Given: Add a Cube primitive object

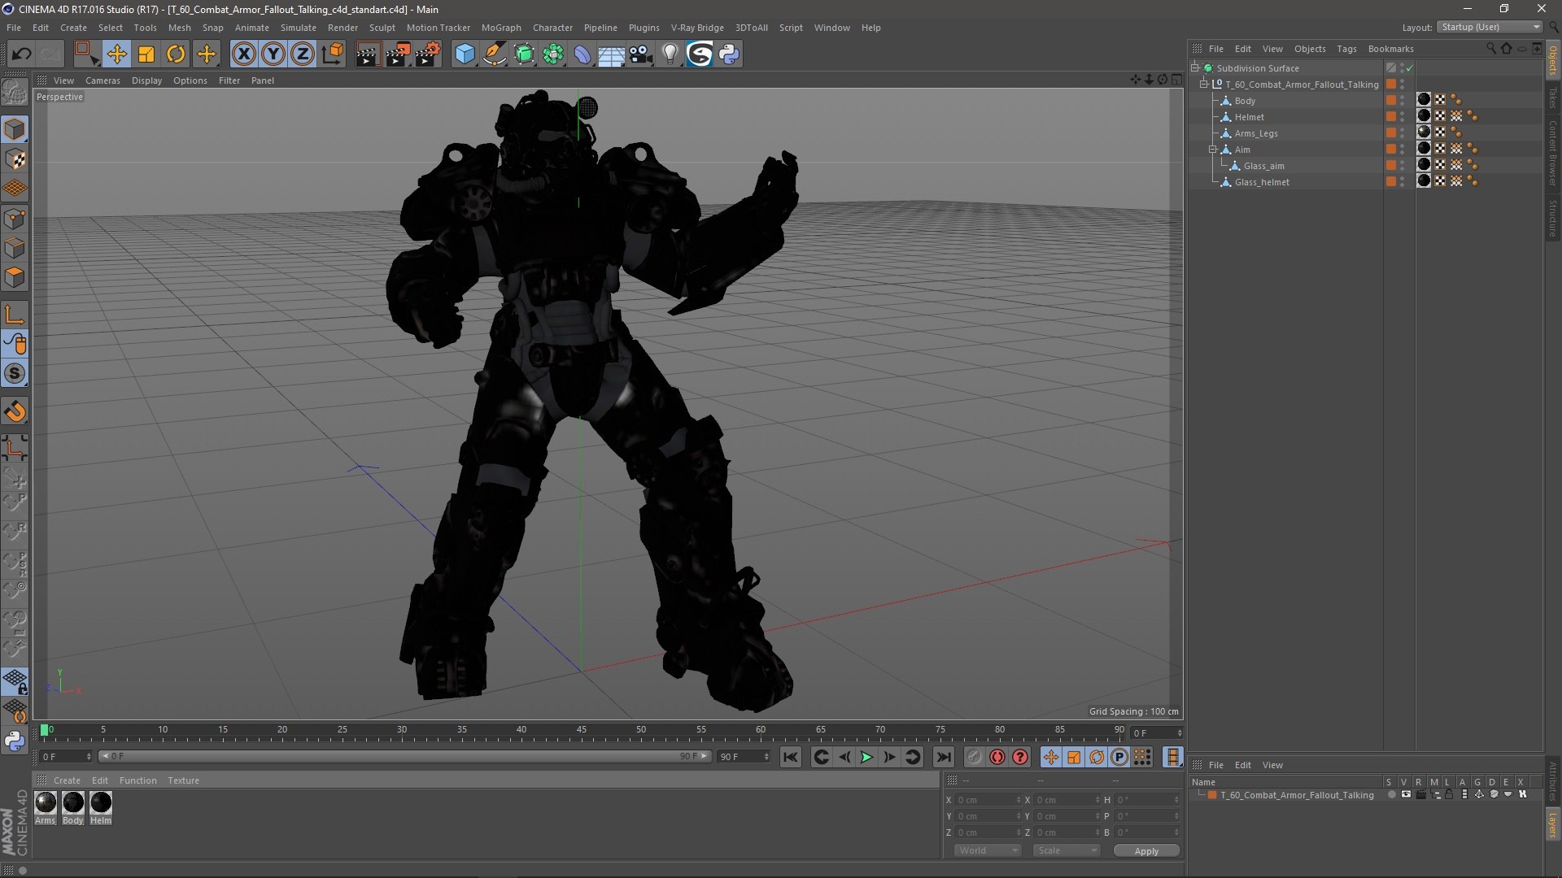Looking at the screenshot, I should 465,54.
